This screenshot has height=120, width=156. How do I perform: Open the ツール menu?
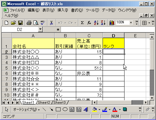(x=92, y=10)
